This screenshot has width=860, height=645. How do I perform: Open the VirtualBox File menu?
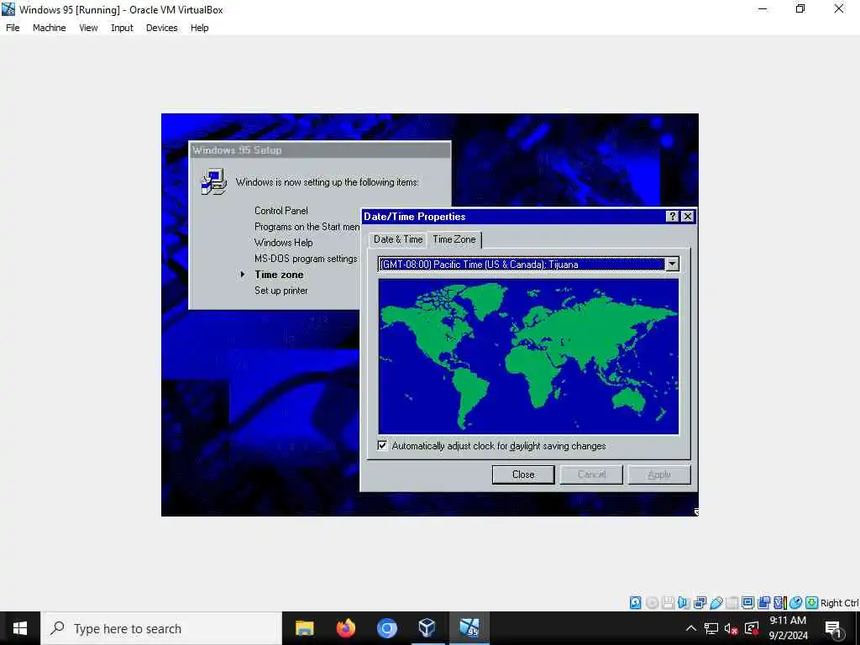click(x=13, y=28)
